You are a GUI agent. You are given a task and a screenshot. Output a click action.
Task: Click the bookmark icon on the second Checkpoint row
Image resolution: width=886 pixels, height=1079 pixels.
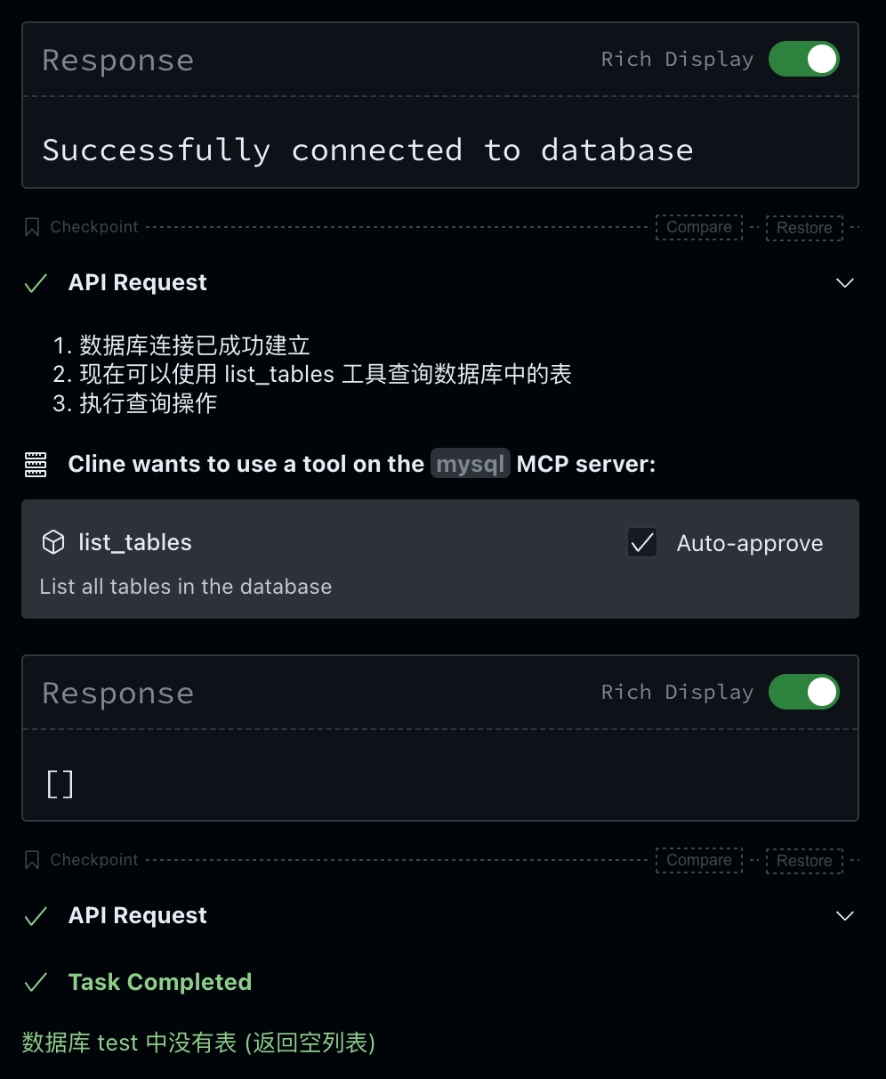point(31,860)
